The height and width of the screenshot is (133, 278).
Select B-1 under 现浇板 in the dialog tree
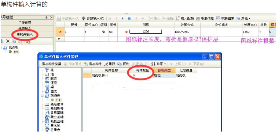[x=56, y=100]
